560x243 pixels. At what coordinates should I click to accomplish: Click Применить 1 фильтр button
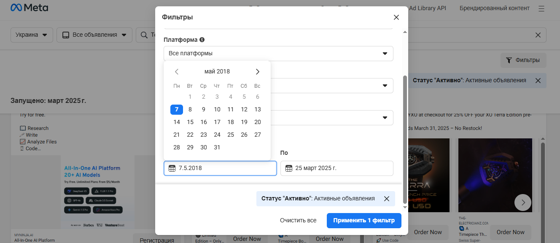pyautogui.click(x=364, y=220)
